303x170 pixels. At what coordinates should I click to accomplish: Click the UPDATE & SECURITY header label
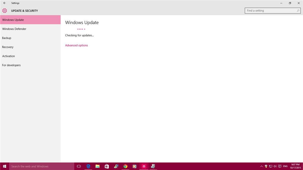(25, 11)
